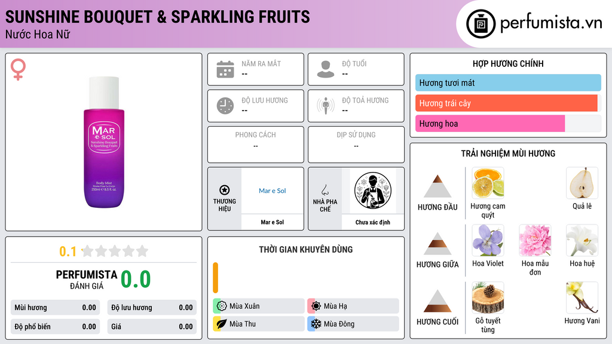Screen dimensions: 612x344
Task: Click the Hương trái cây accord bar
Action: [x=506, y=103]
